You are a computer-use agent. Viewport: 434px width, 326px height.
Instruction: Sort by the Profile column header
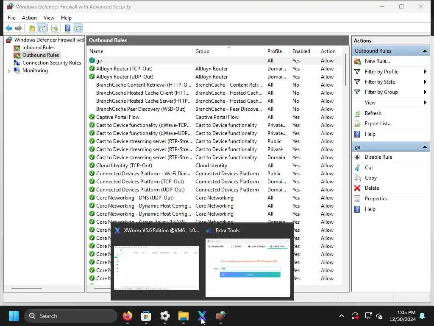tap(277, 51)
